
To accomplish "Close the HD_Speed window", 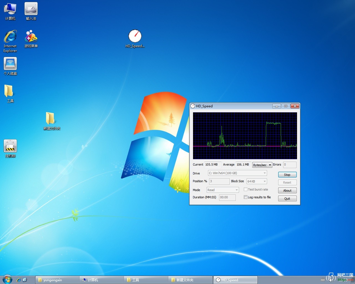I will point(295,106).
